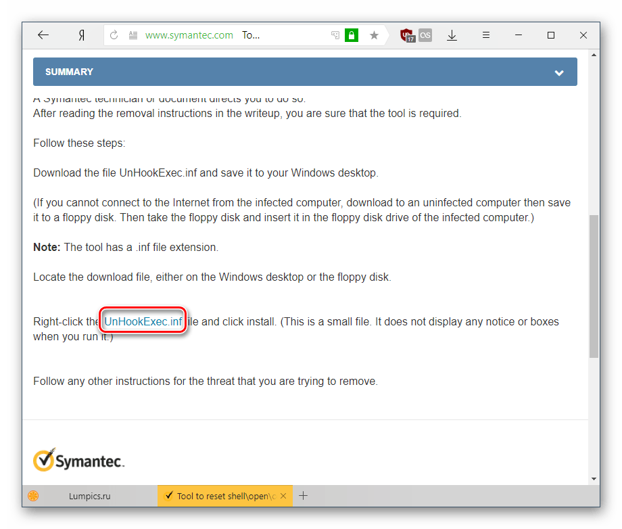622x529 pixels.
Task: Bookmark this page with the star icon
Action: [374, 35]
